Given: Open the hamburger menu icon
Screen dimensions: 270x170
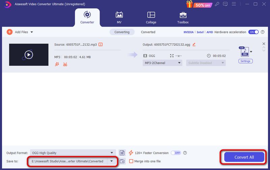Looking at the screenshot, I should point(234,4).
